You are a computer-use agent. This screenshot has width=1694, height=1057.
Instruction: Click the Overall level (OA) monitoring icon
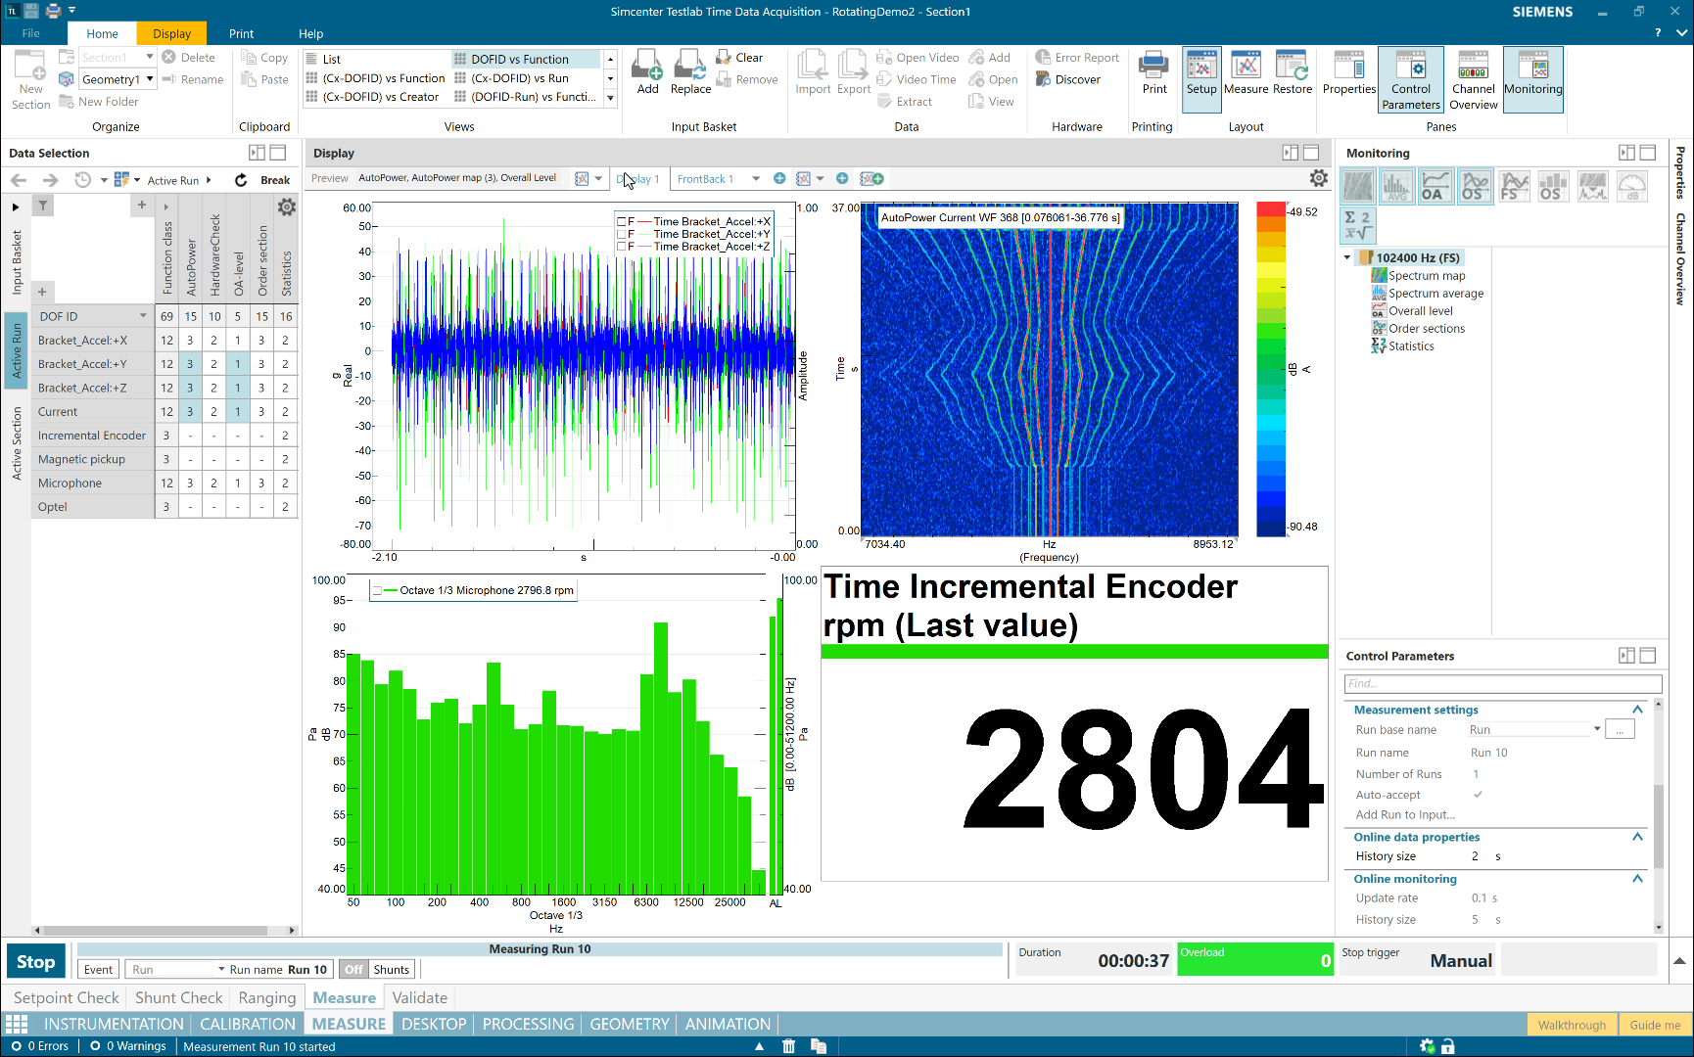pos(1435,186)
